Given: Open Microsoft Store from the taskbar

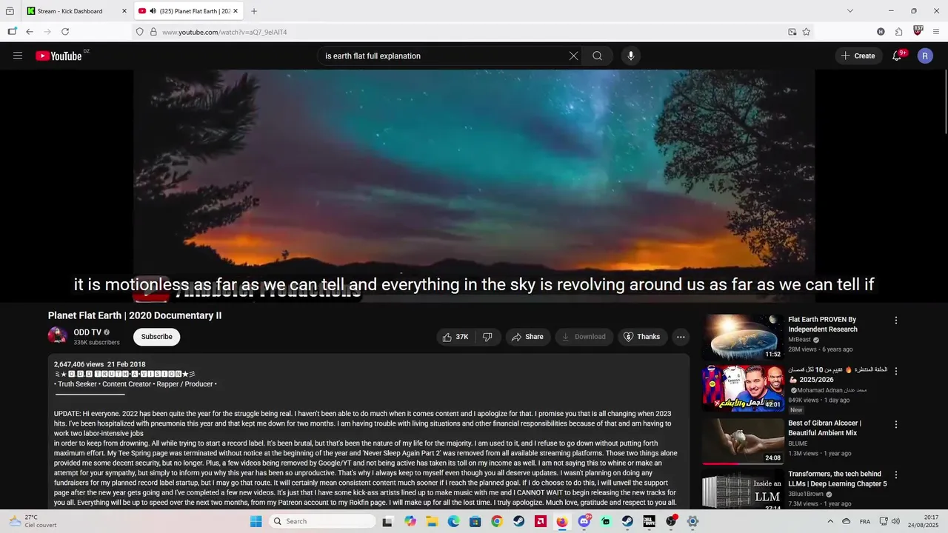Looking at the screenshot, I should pos(475,521).
